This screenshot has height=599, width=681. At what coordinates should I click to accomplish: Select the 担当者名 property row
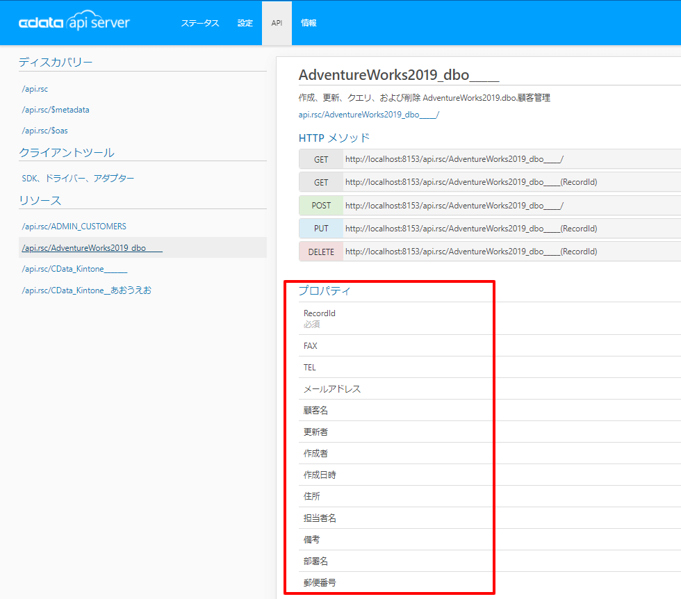[489, 518]
